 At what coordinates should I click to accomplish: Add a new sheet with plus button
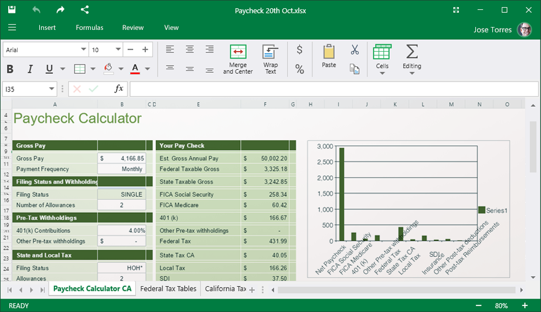252,290
